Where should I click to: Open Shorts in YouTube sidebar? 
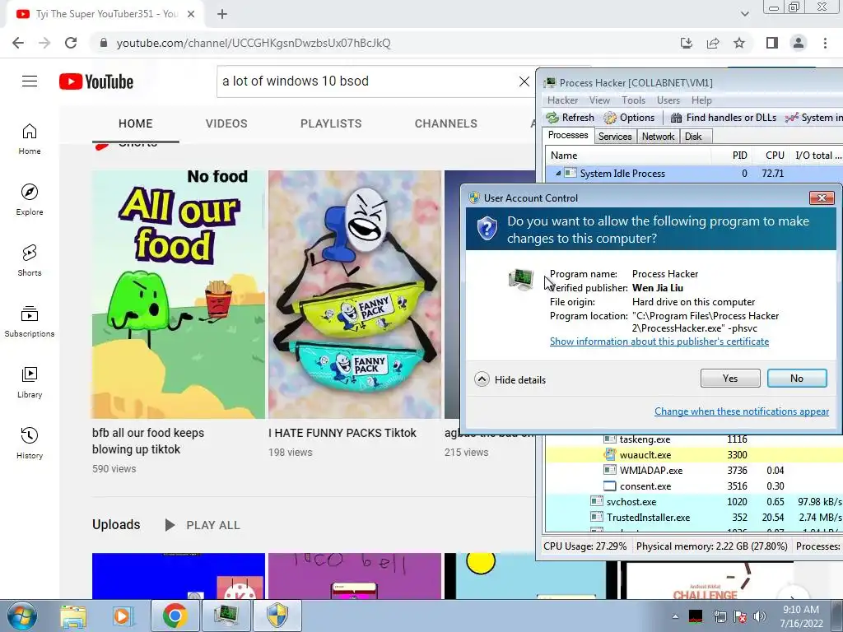pyautogui.click(x=30, y=261)
